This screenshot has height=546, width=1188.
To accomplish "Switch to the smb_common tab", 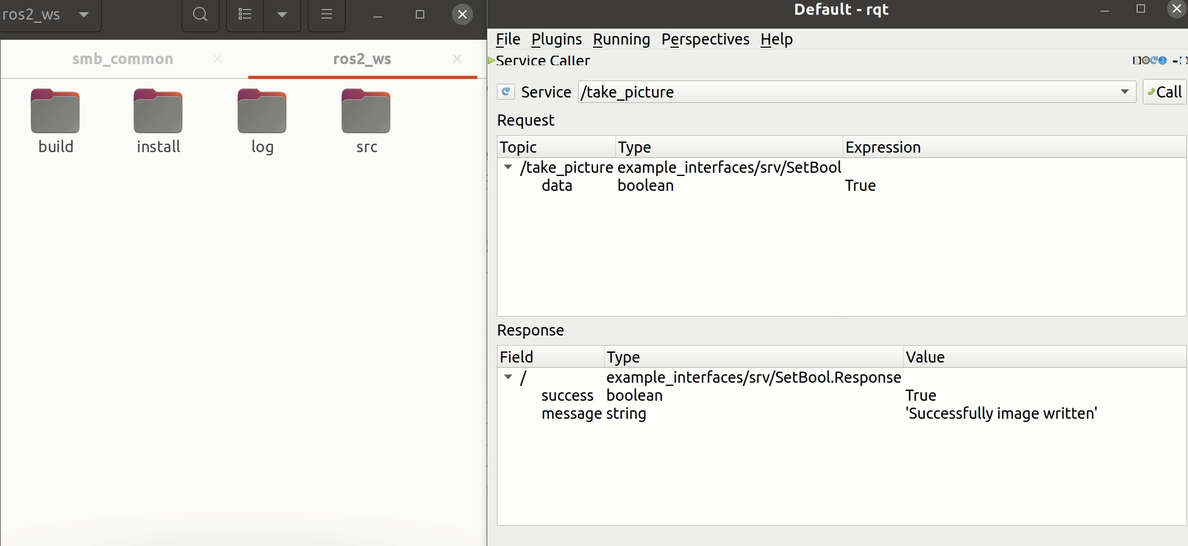I will 123,59.
